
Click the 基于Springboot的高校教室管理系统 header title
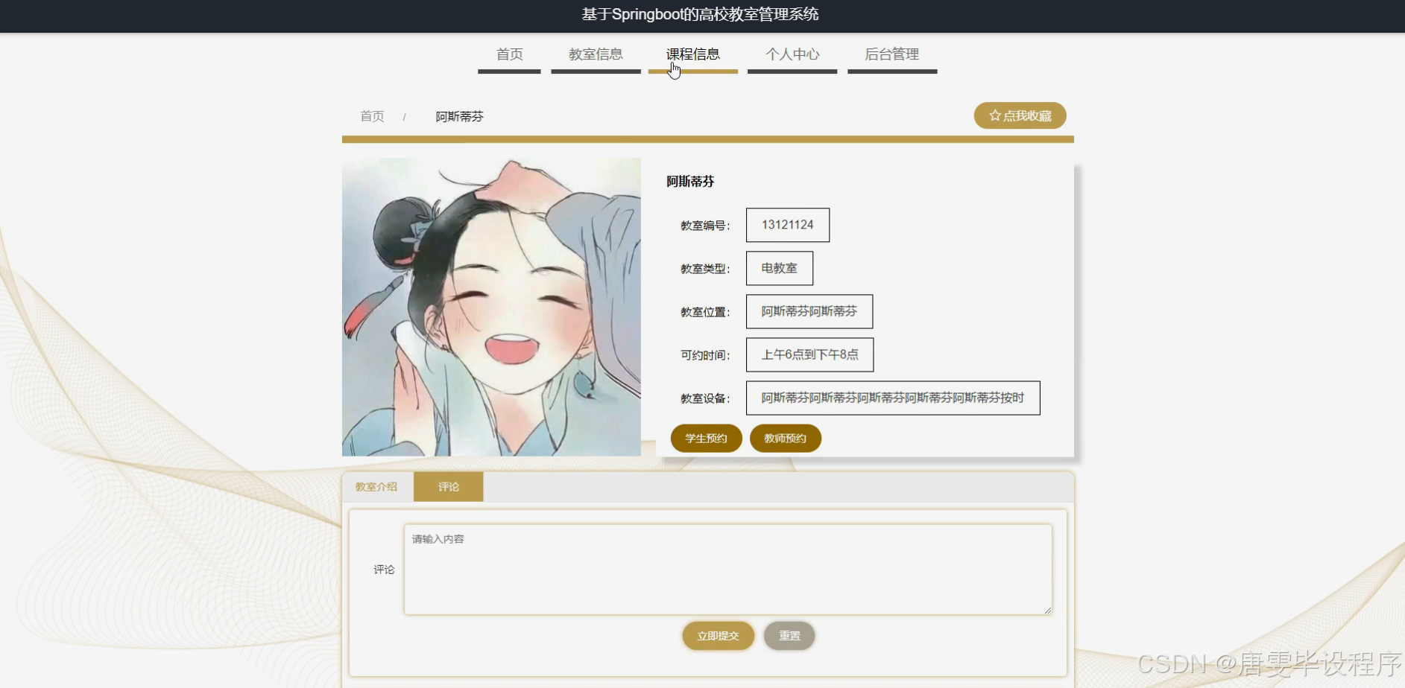coord(701,14)
